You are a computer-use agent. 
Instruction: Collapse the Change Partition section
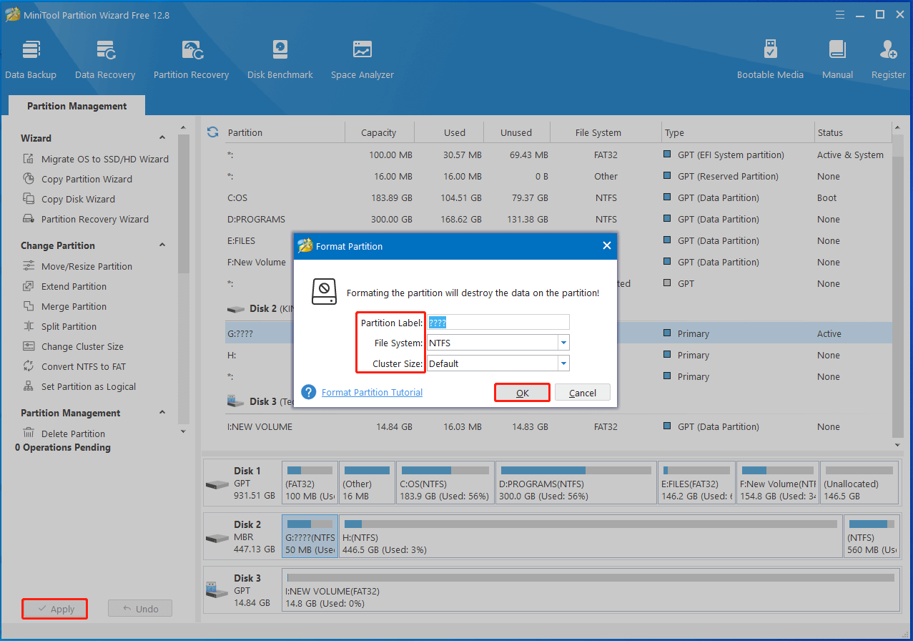tap(162, 245)
